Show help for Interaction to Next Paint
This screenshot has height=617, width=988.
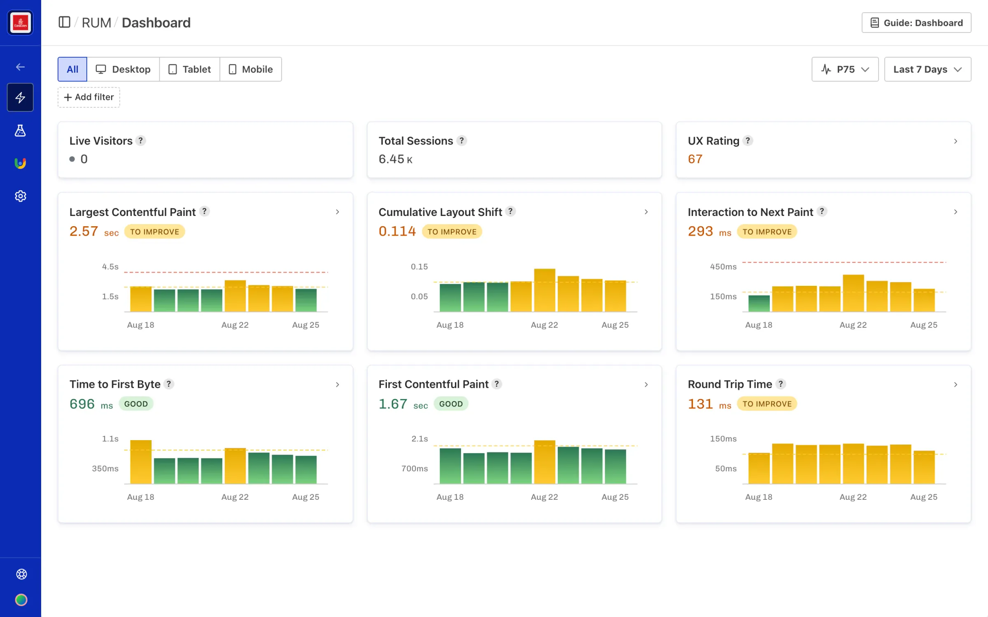pos(822,211)
